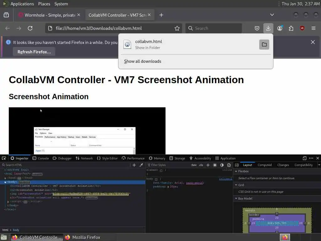Open the Firefox View tab overview icon
Screen dimensions: 321x241
tap(6, 15)
